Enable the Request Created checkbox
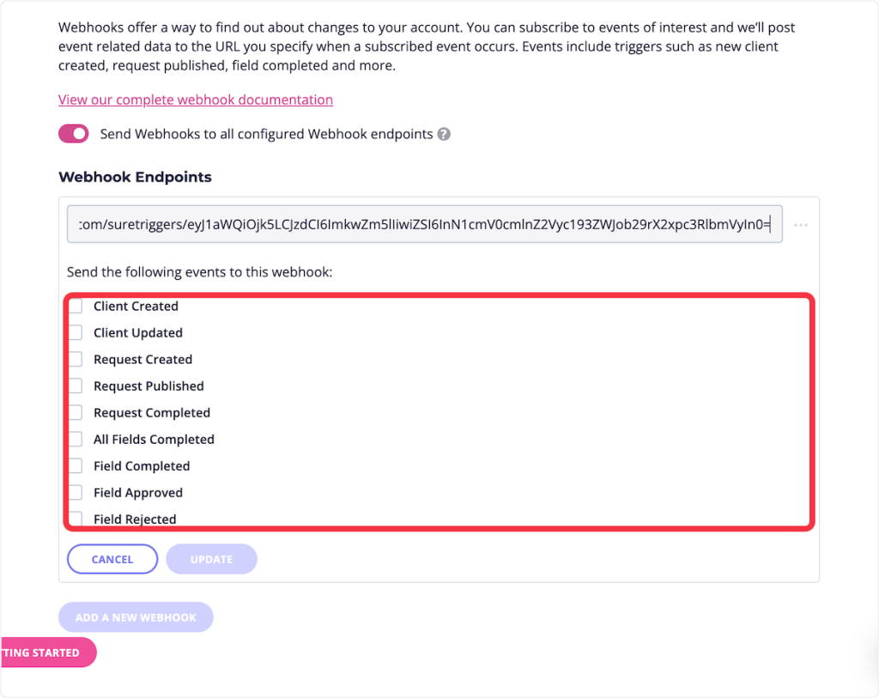879x698 pixels. tap(76, 360)
